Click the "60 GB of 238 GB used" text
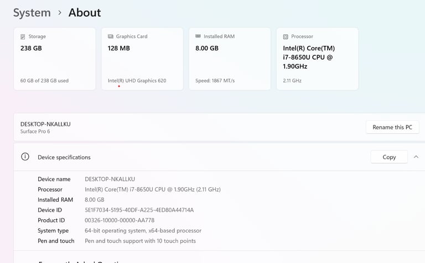The image size is (425, 263). 44,81
